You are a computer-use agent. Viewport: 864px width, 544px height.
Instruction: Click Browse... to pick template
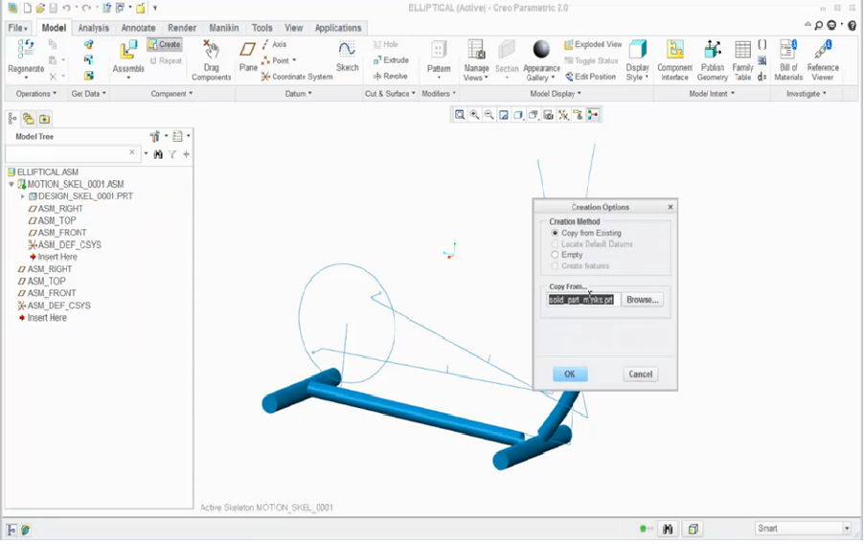(x=642, y=300)
